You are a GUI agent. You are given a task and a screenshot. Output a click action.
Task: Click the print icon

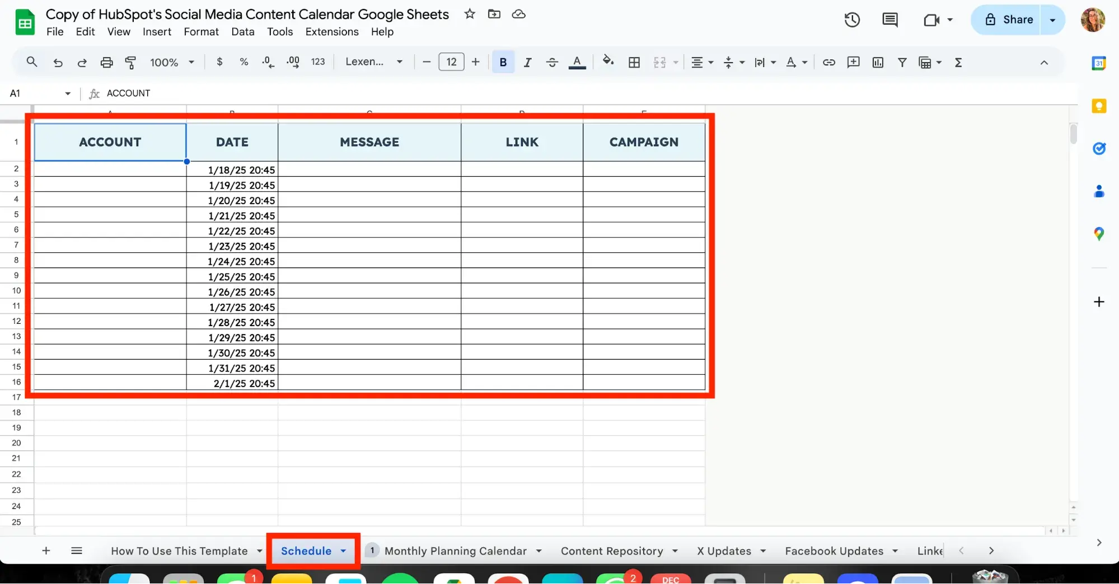[106, 63]
